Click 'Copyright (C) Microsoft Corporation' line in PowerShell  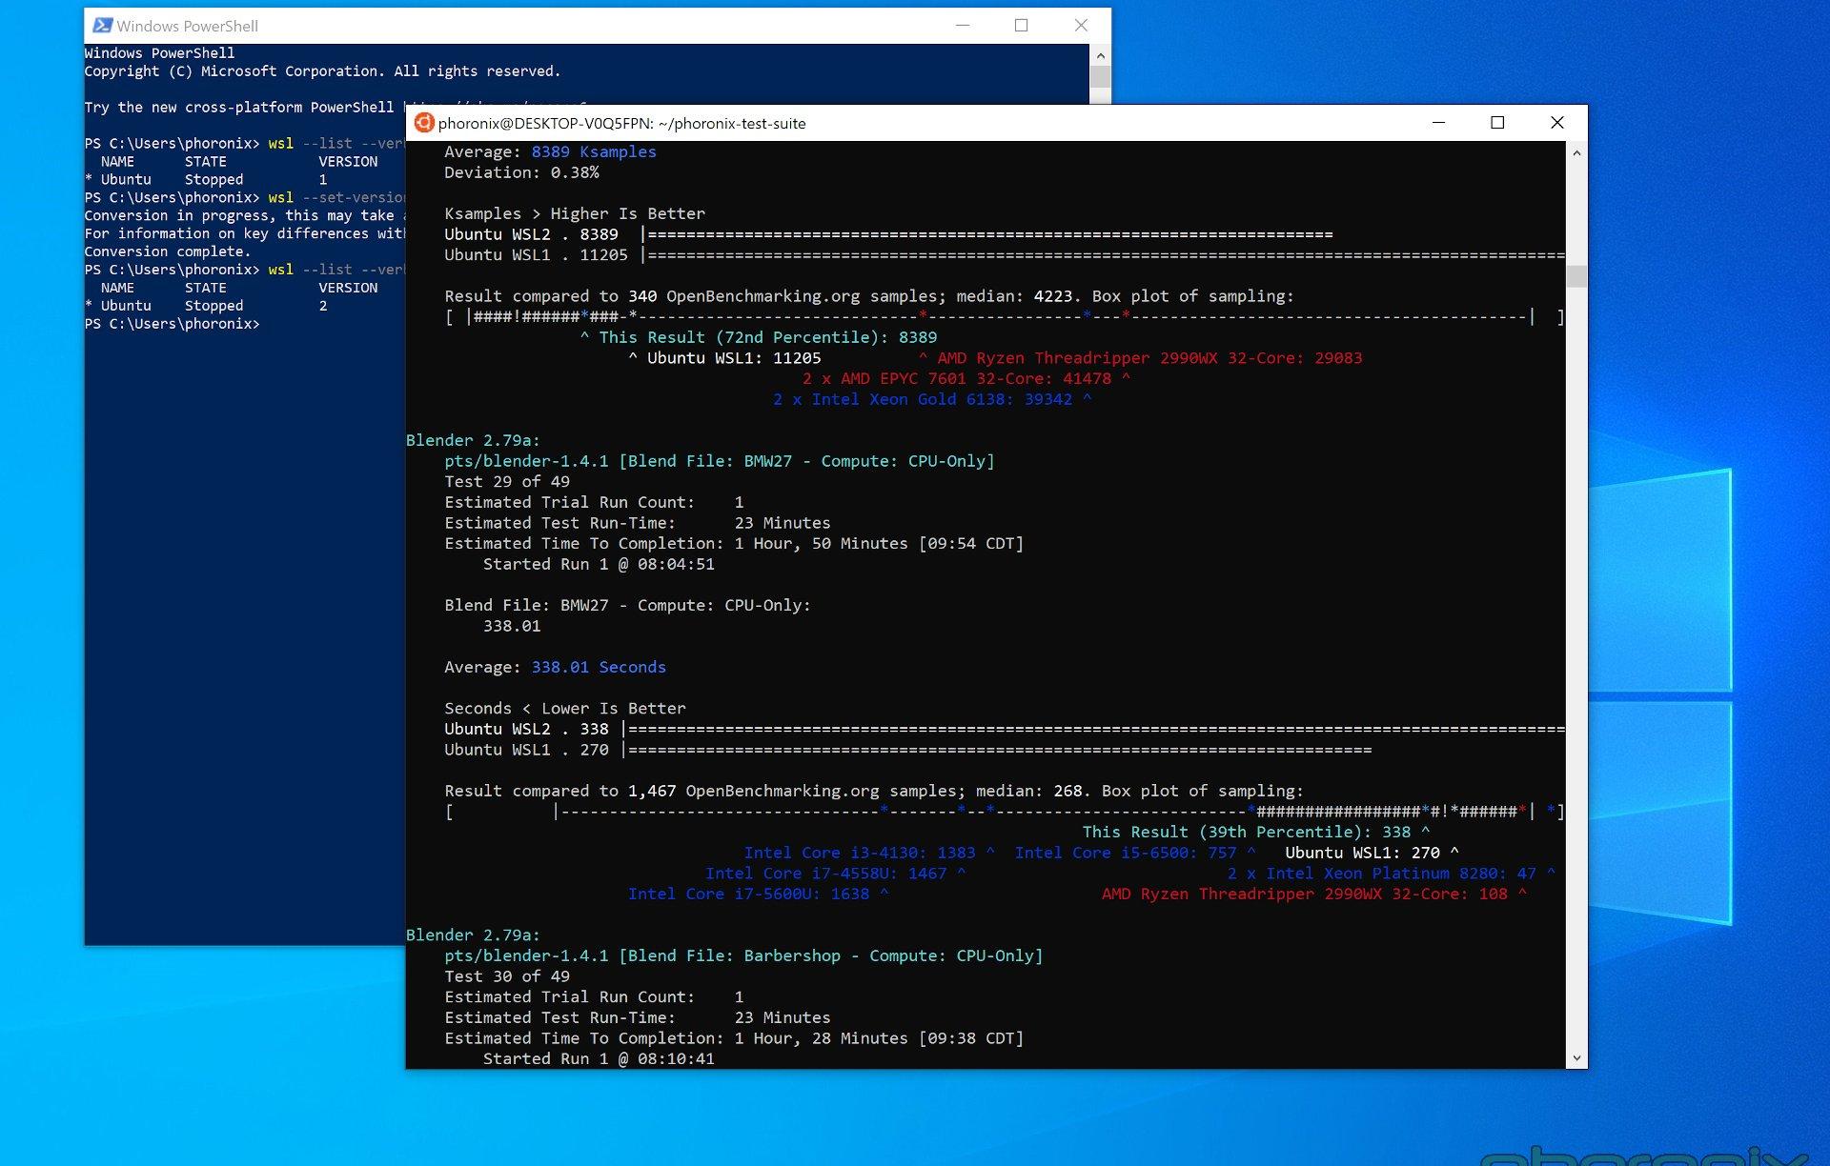click(322, 71)
